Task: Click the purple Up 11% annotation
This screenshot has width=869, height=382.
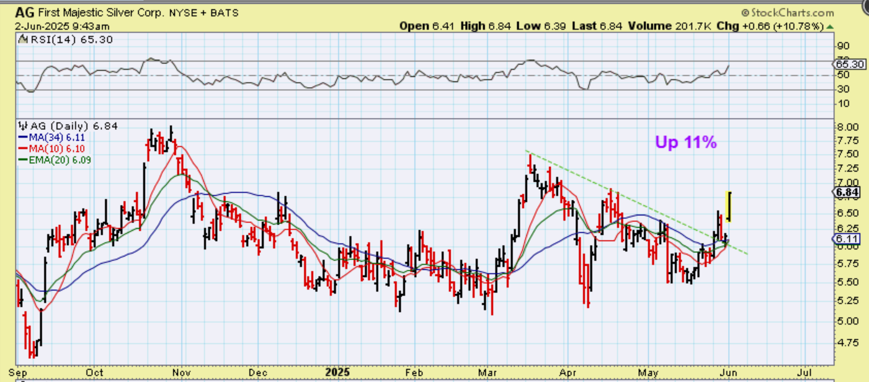Action: click(x=686, y=142)
